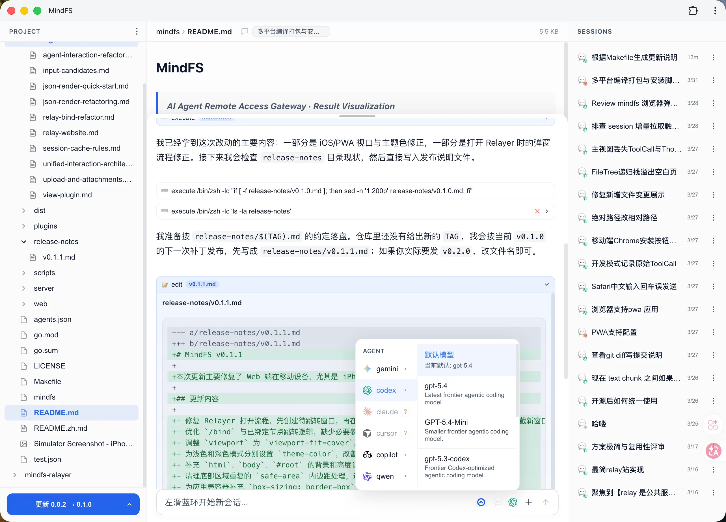This screenshot has height=522, width=726.
Task: Click the send up-arrow icon
Action: (x=546, y=502)
